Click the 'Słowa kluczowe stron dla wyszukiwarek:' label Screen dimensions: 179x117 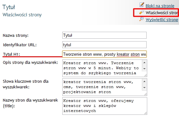26,84
